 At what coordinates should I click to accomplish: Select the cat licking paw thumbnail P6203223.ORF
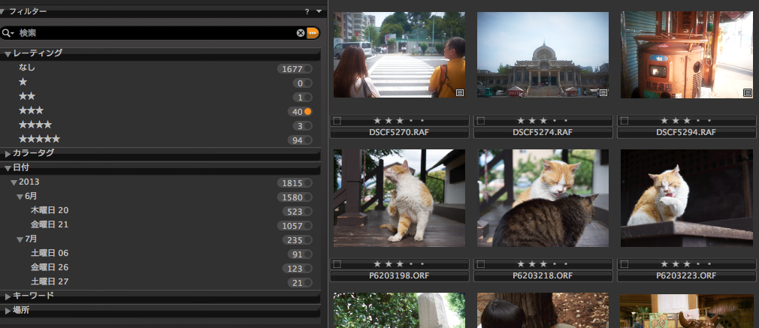coord(687,198)
